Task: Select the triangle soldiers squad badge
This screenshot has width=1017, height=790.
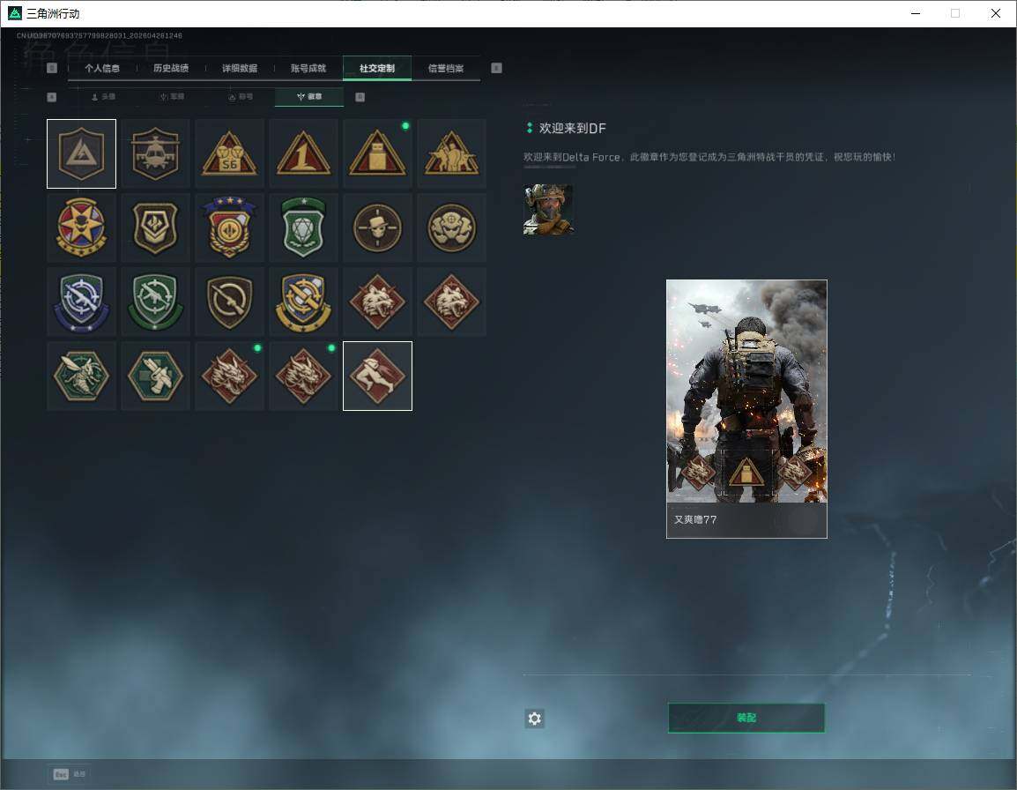Action: click(451, 153)
